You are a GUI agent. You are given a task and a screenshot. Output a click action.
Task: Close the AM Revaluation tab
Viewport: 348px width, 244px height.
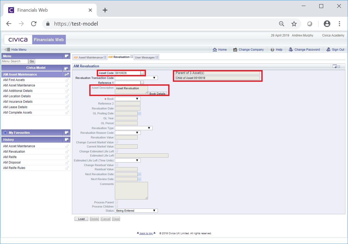pyautogui.click(x=132, y=57)
